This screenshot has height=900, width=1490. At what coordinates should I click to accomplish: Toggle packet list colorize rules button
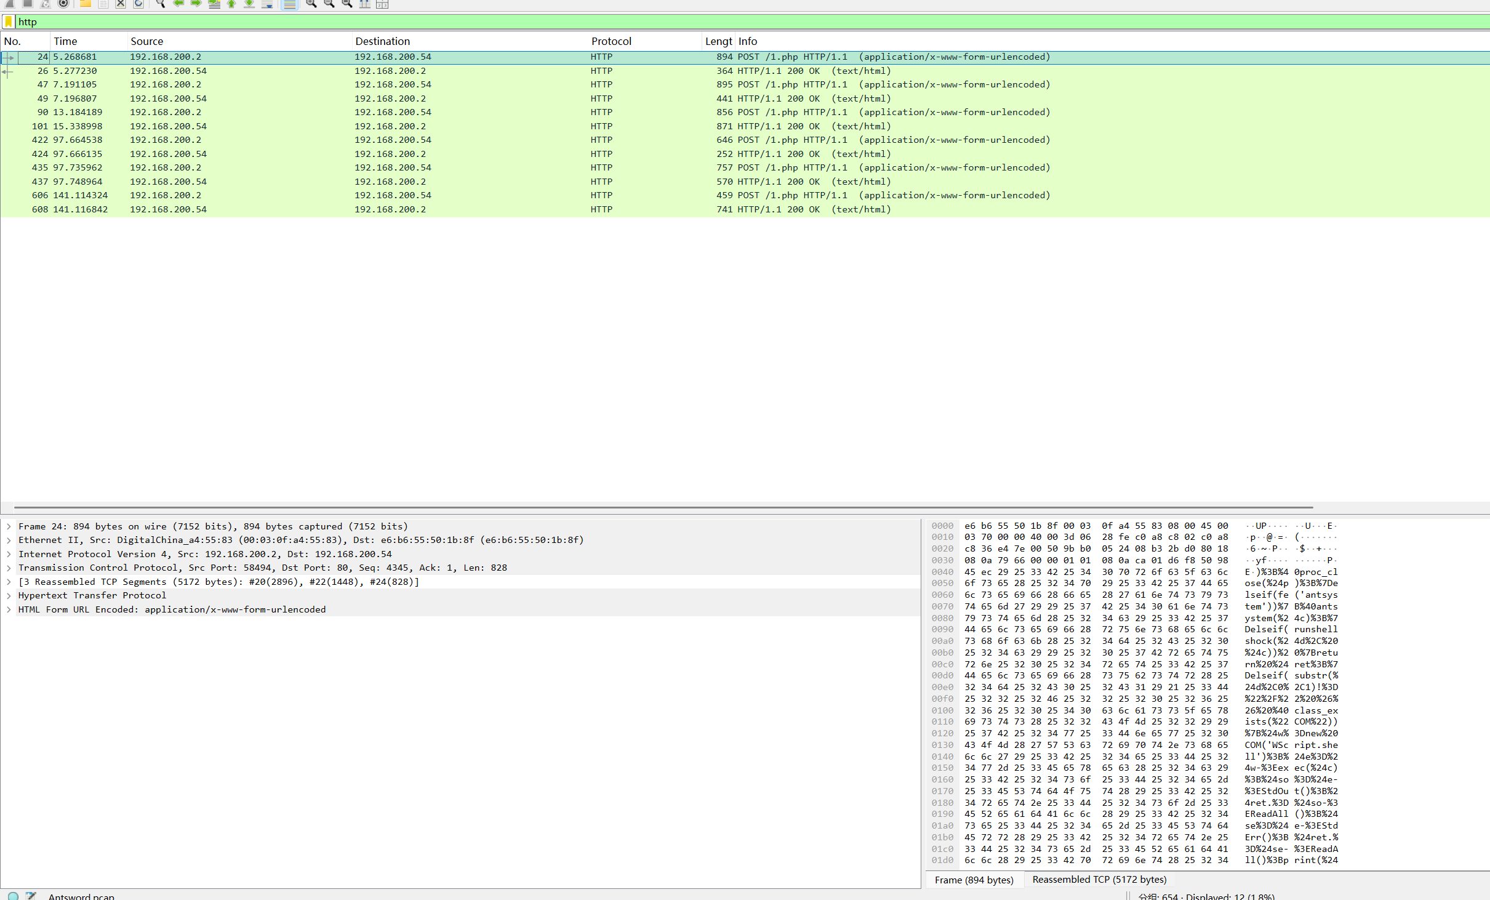click(289, 4)
